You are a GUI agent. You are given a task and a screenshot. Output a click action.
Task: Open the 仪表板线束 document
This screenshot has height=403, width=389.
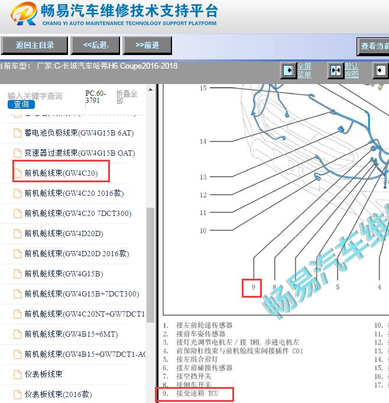(x=43, y=374)
